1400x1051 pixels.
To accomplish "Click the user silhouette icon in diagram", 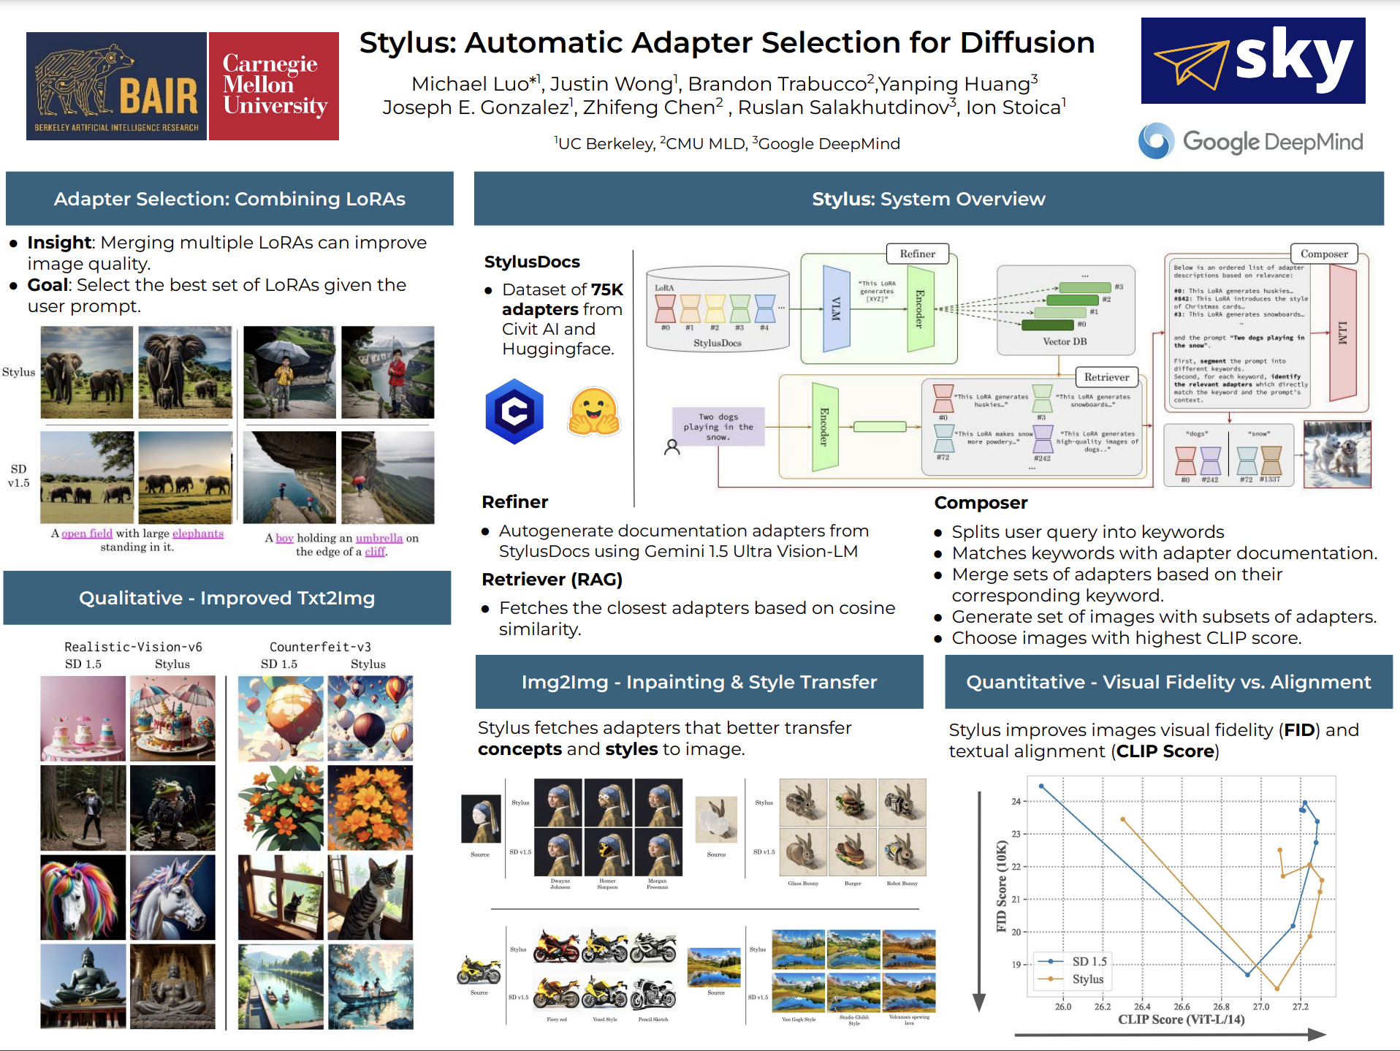I will tap(672, 447).
